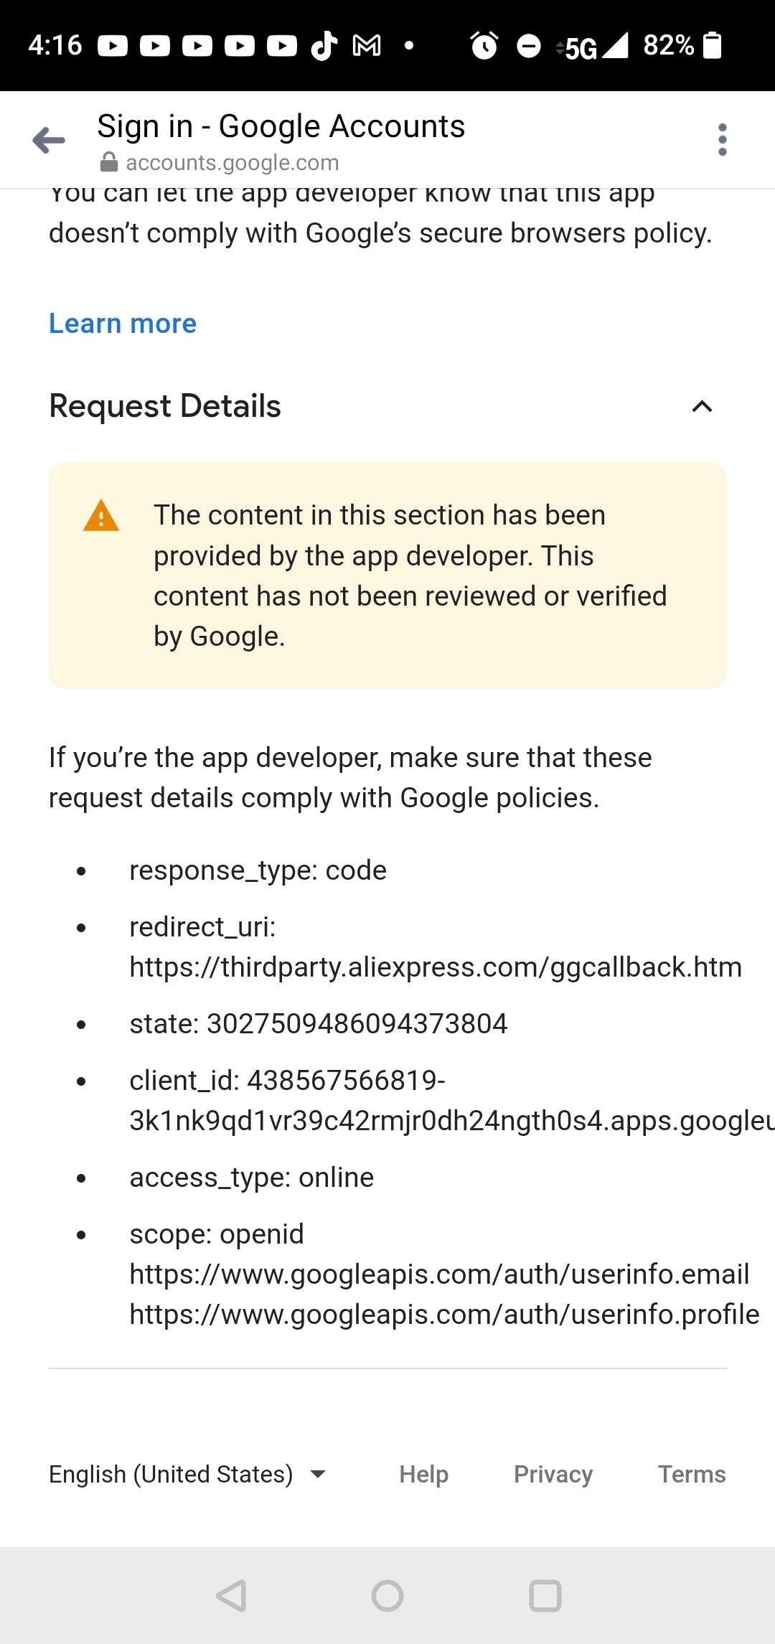Screen dimensions: 775x1644
Task: Open the Learn more link
Action: [x=122, y=324]
